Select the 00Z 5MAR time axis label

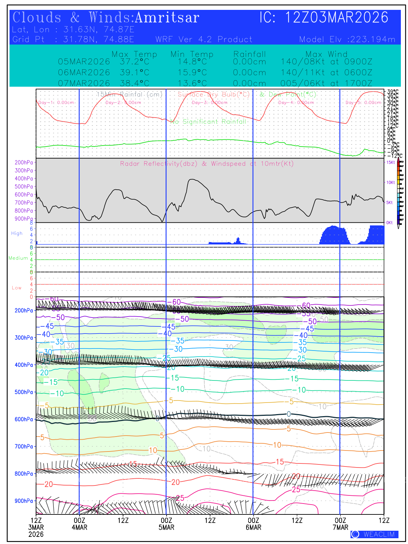166,524
